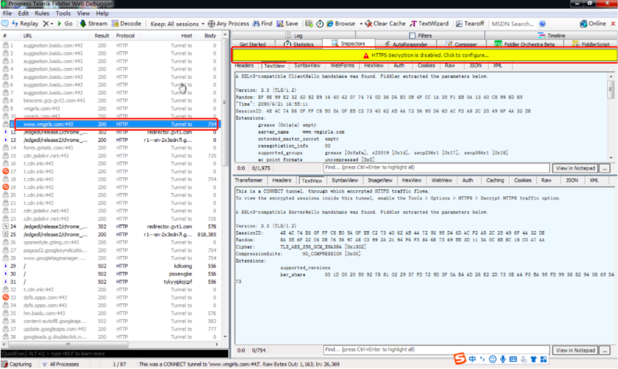This screenshot has width=618, height=369.
Task: Select the response Transformer tab
Action: point(249,180)
